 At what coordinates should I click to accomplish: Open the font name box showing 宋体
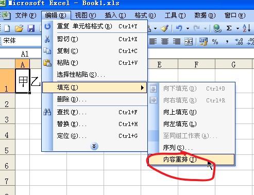tap(22, 41)
